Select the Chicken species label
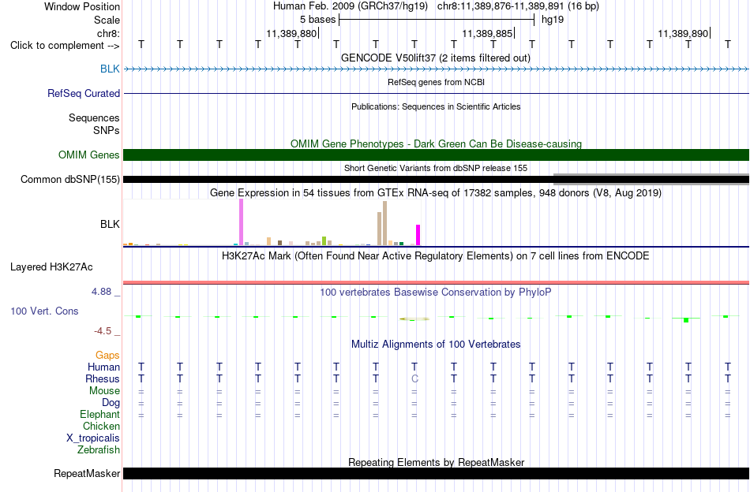Viewport: 750px width, 492px height. point(101,426)
